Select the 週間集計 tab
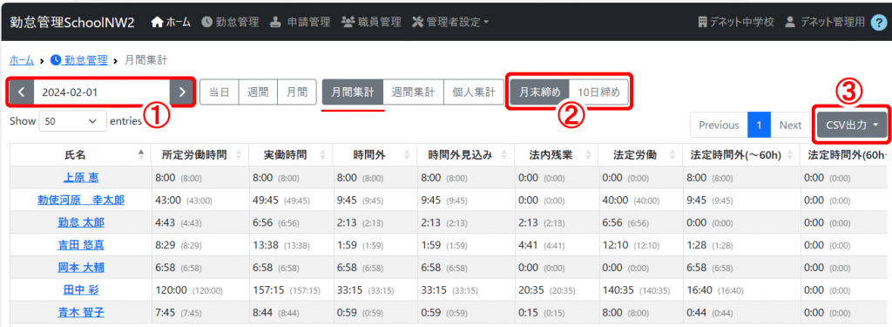The width and height of the screenshot is (892, 327). [x=413, y=92]
